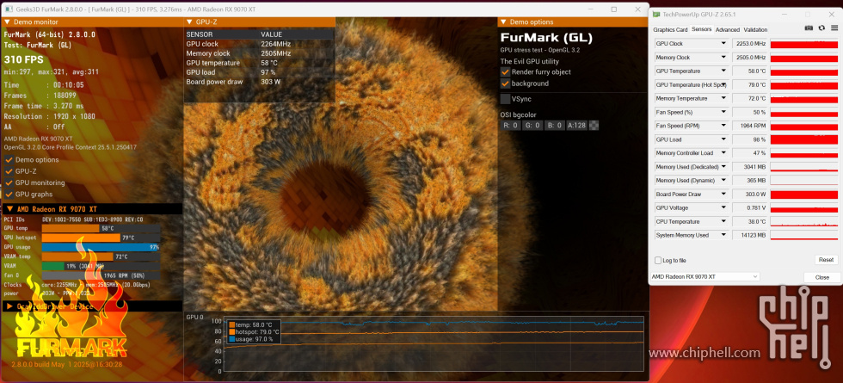Maximize the FurMark window

point(614,9)
